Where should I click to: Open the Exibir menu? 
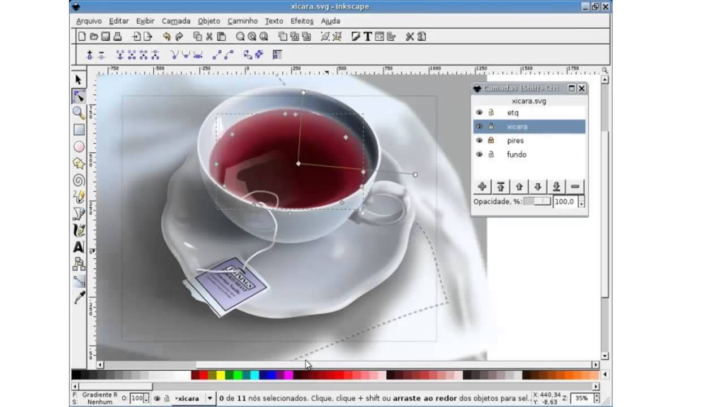(145, 21)
